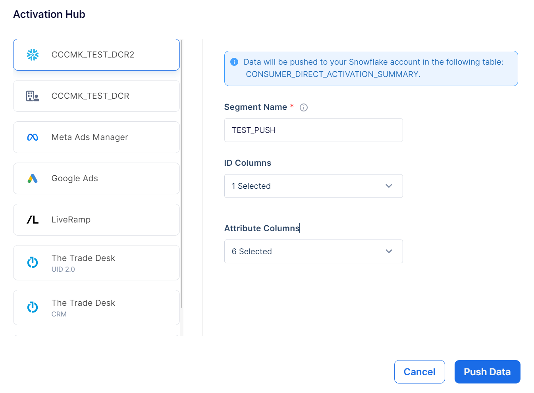Screen dimensions: 534x393
Task: Click the Meta infinity logo icon
Action: [33, 137]
